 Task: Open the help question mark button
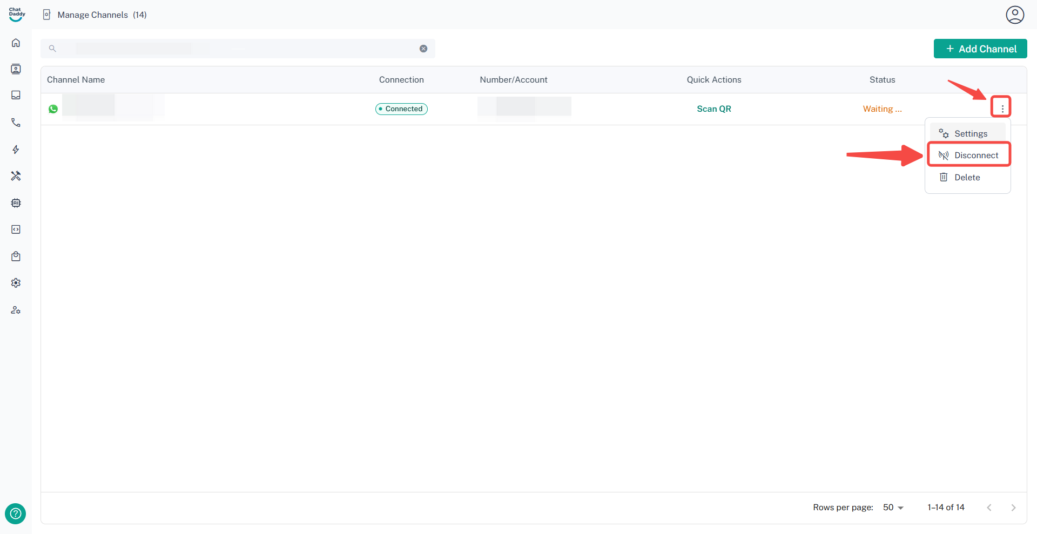tap(16, 513)
